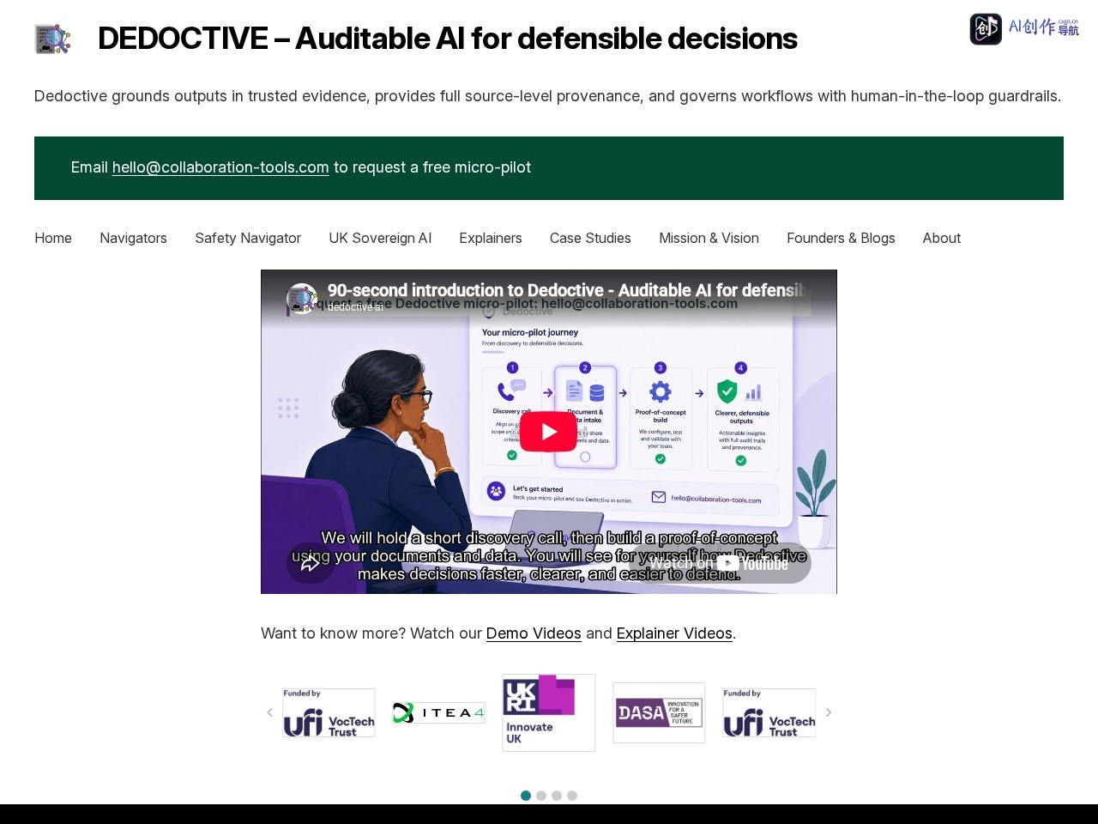This screenshot has width=1098, height=824.
Task: Click the first Ufi VocTech Trust logo
Action: point(329,712)
